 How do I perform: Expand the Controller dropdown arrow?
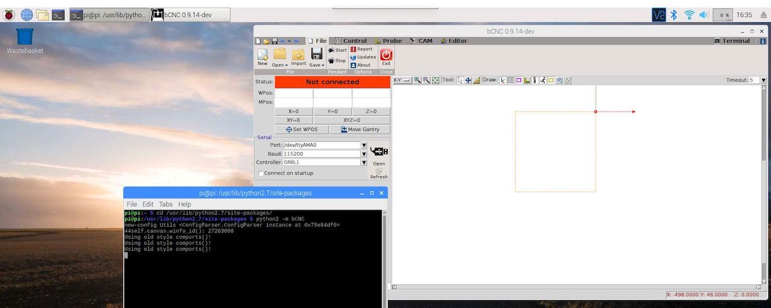point(364,162)
